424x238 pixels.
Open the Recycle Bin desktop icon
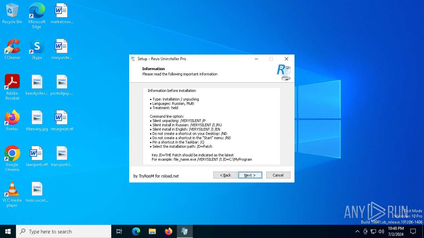click(x=12, y=14)
